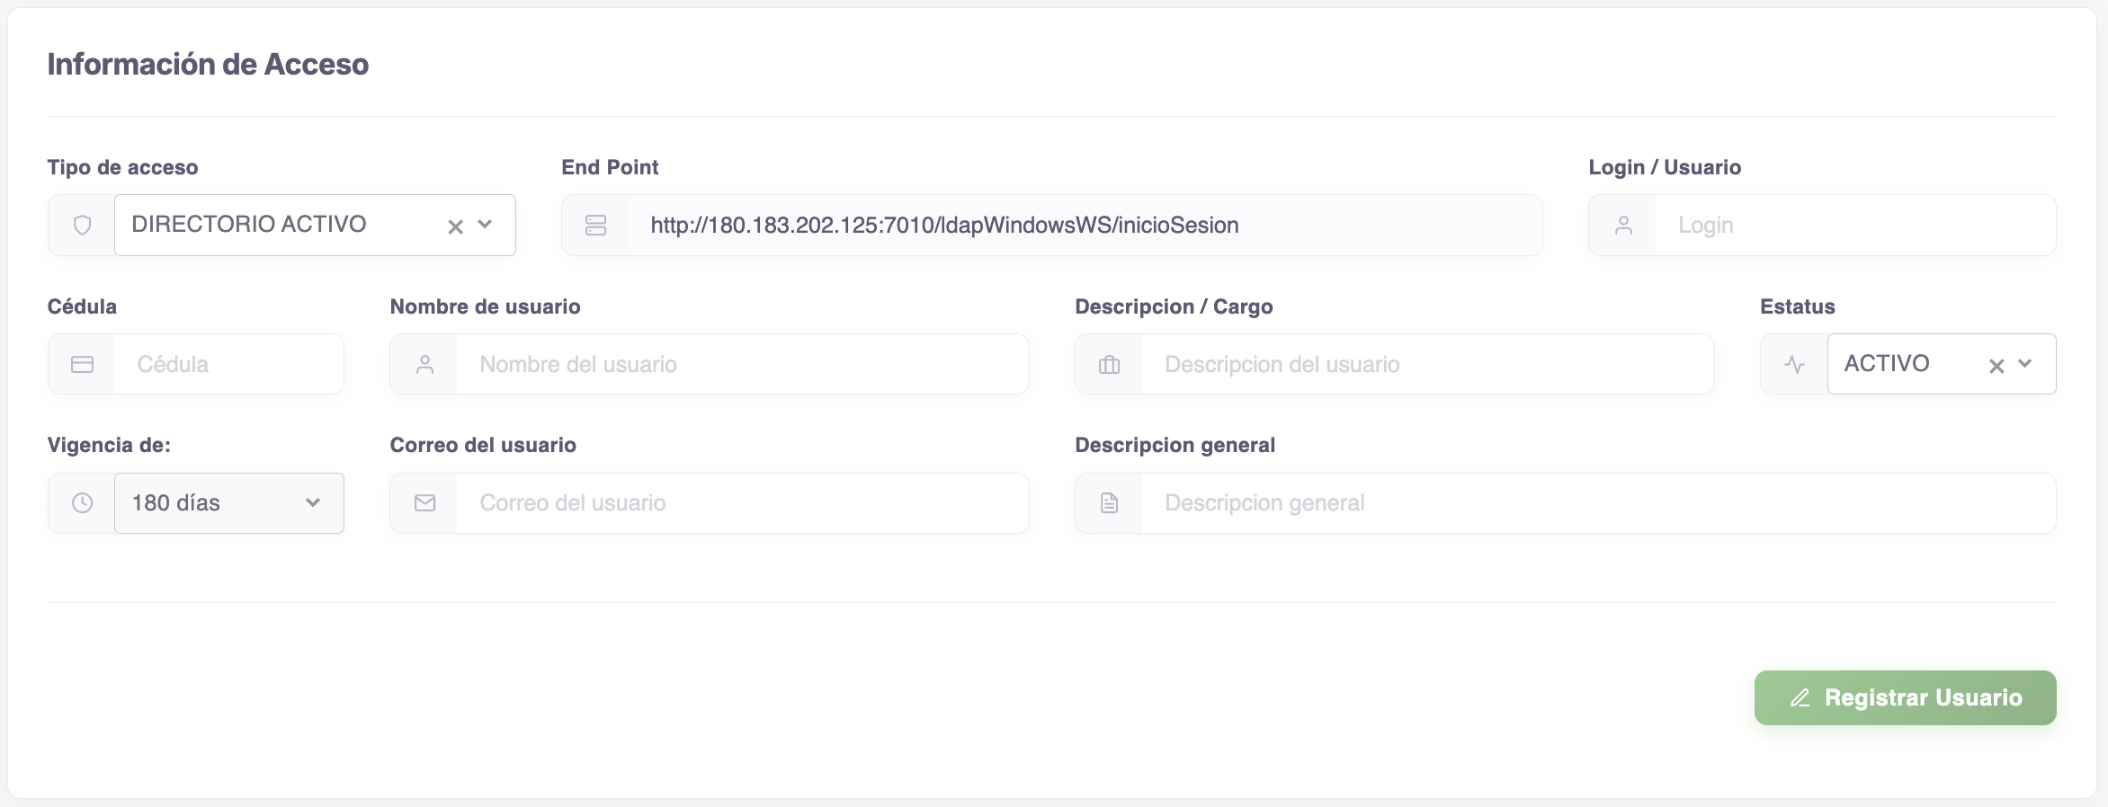Click the activity pulse icon beside Estatus
The image size is (2108, 807).
pyautogui.click(x=1794, y=365)
